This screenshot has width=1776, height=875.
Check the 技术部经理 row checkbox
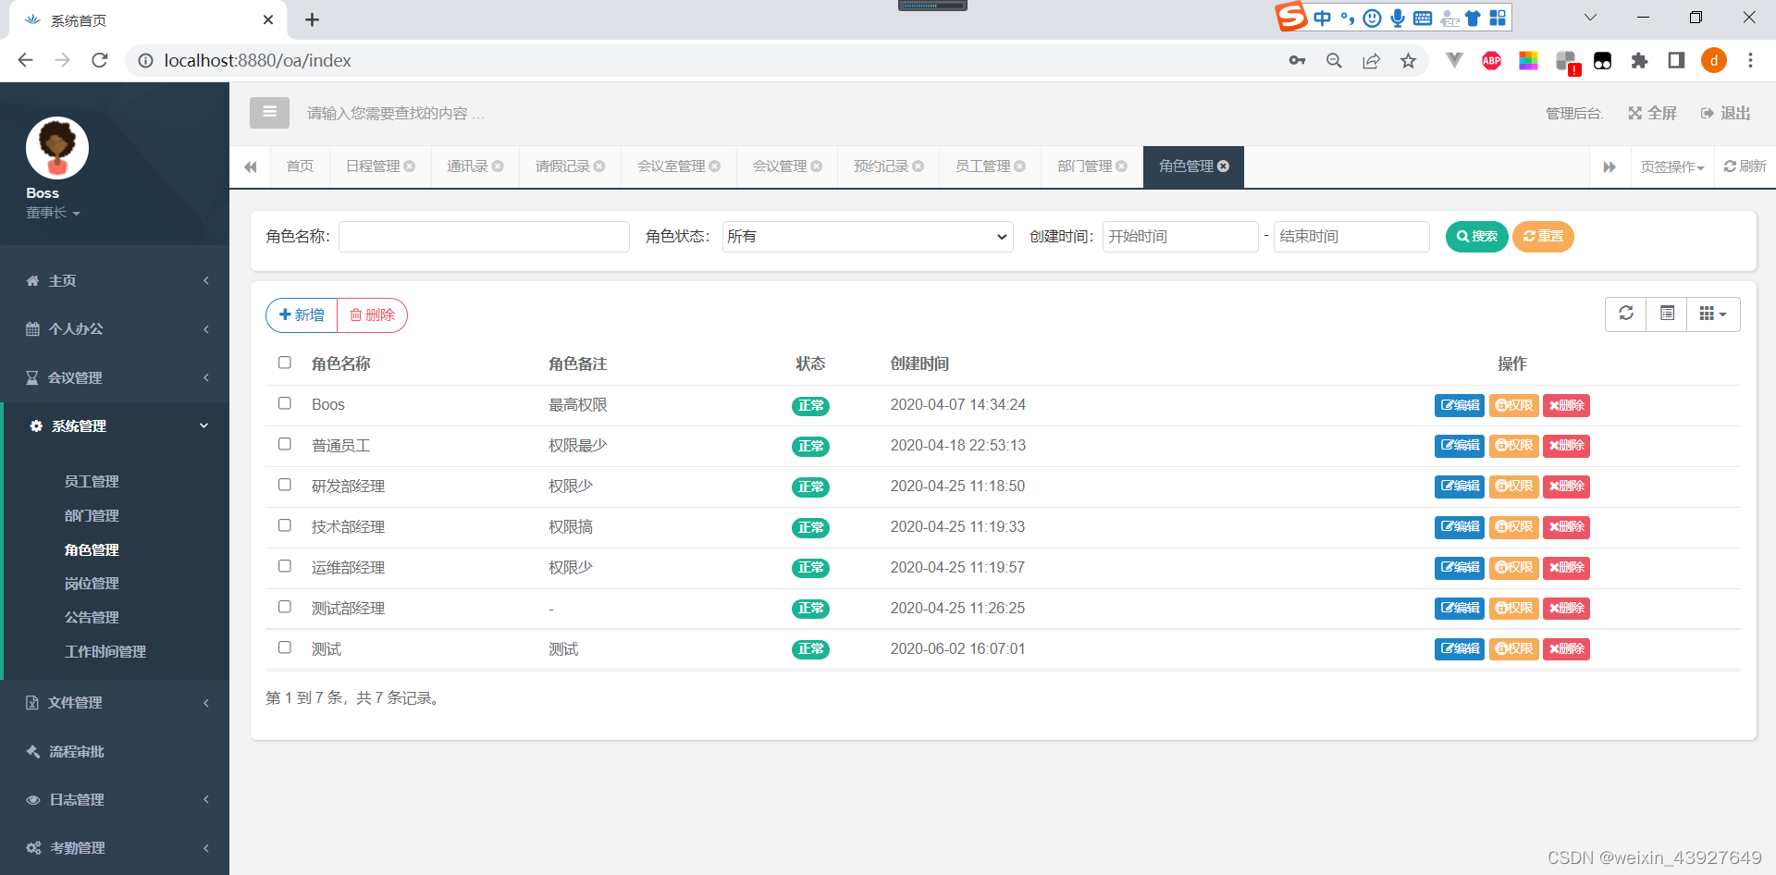[285, 525]
